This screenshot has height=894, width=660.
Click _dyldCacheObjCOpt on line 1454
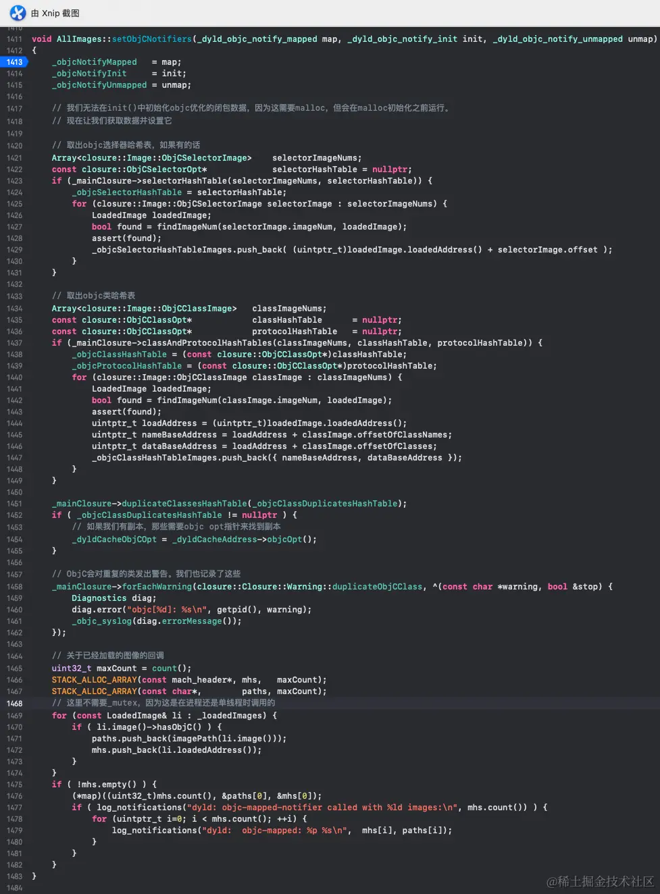pos(114,540)
